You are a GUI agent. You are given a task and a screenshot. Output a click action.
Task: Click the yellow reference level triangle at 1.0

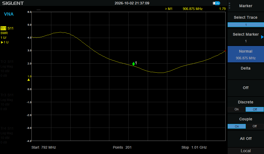(x=29, y=80)
